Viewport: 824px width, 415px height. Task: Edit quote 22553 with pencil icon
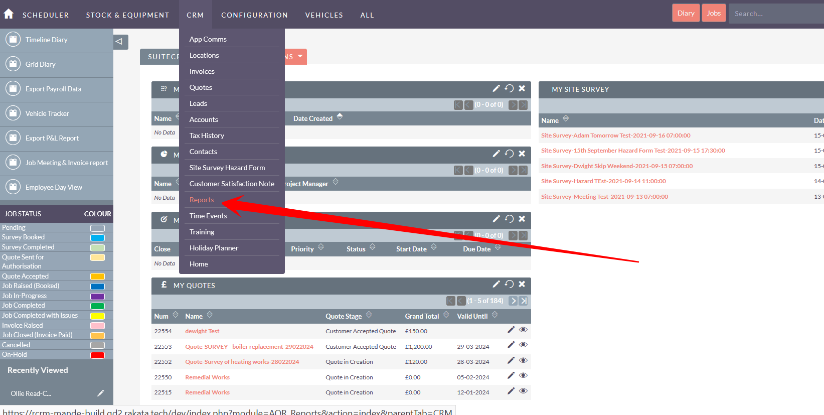[x=511, y=345]
